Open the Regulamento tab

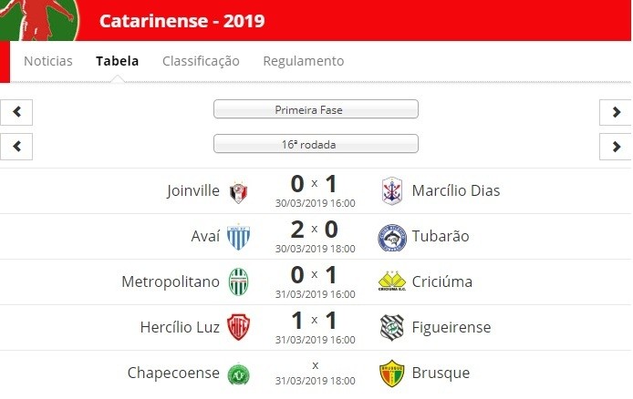[x=304, y=61]
